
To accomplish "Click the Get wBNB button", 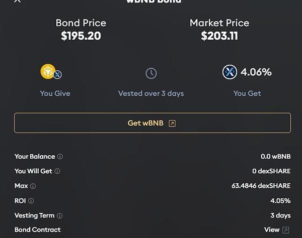I will pyautogui.click(x=153, y=123).
